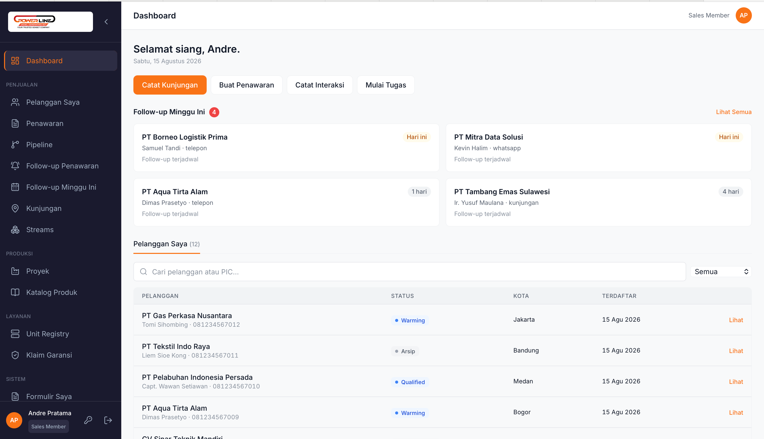Click the Qualified status badge
Image resolution: width=764 pixels, height=439 pixels.
410,382
